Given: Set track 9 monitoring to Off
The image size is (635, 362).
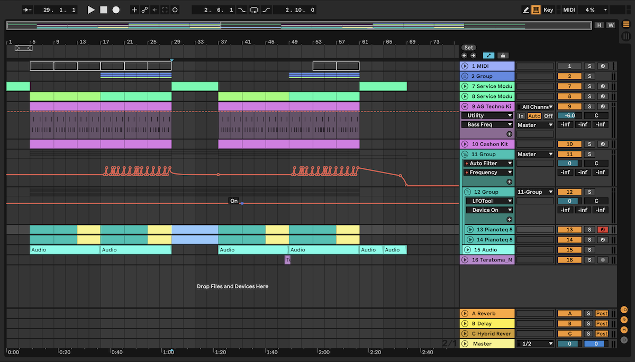Looking at the screenshot, I should tap(548, 116).
